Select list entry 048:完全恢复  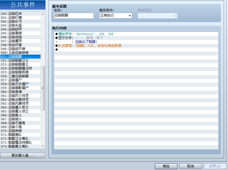[21, 45]
